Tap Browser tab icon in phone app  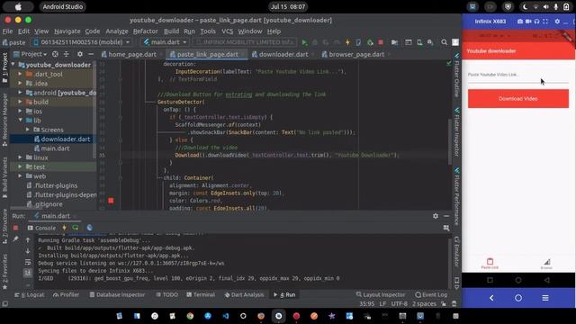546,262
